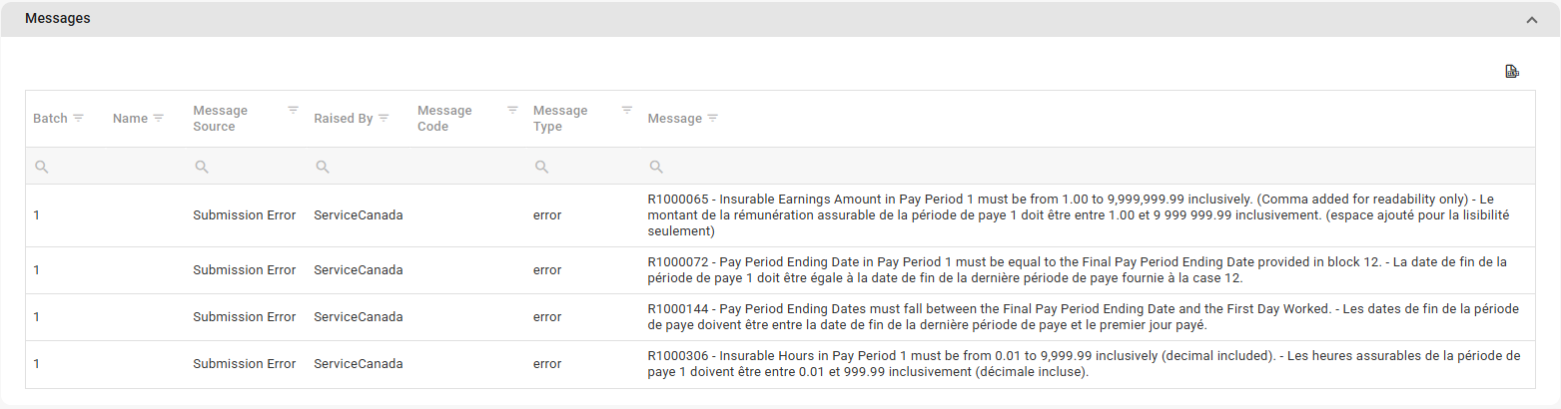The height and width of the screenshot is (409, 1561).
Task: Open the Raised By column filter icon
Action: (x=384, y=118)
